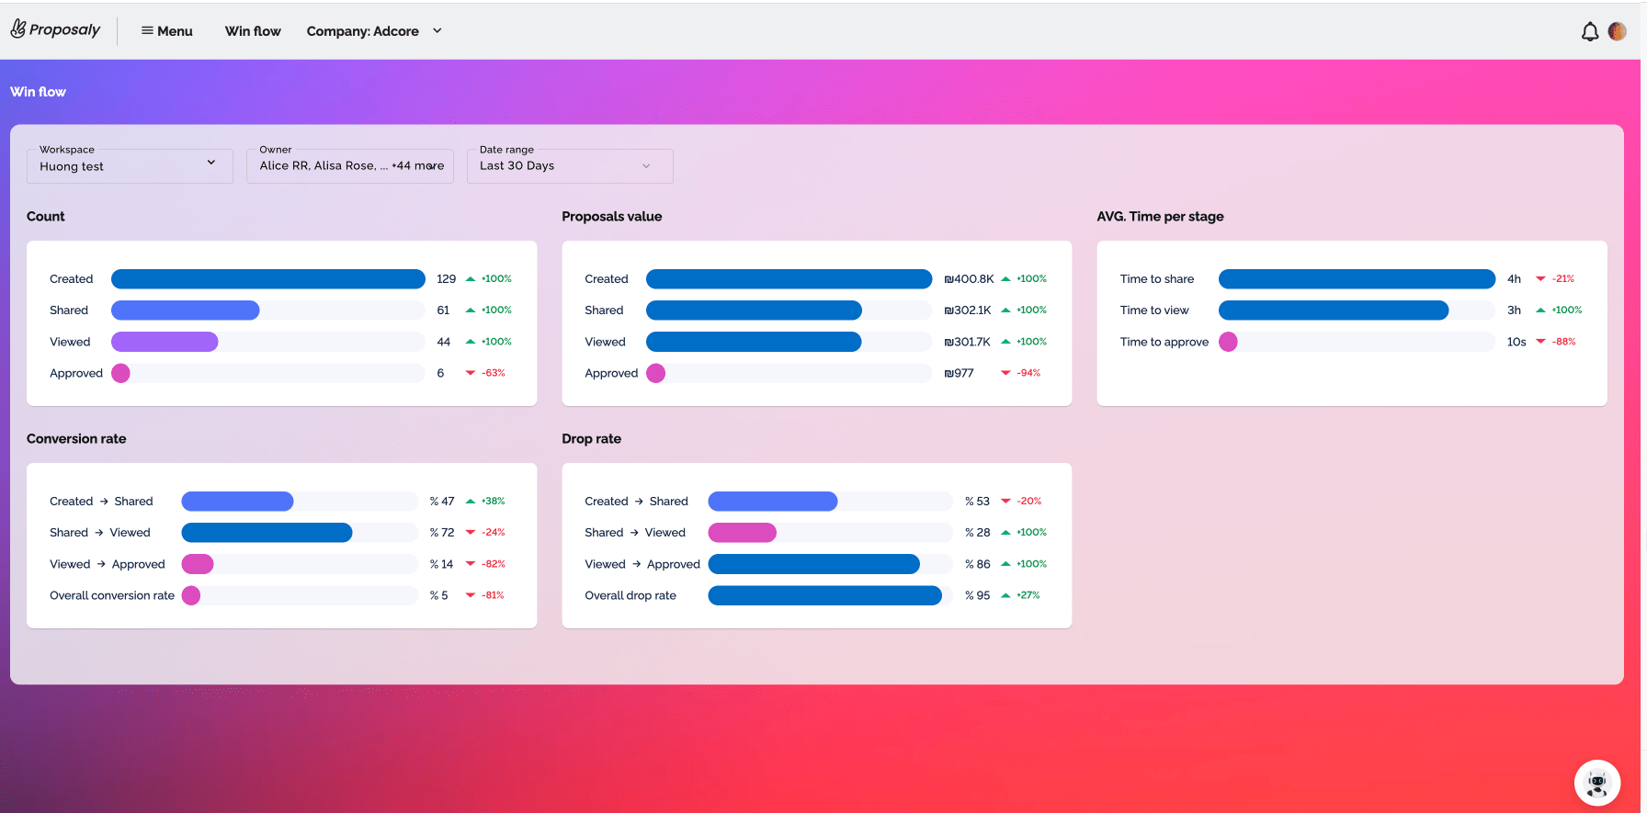Click the Approved proposals value ₪977
Screen dimensions: 1647x813
959,373
